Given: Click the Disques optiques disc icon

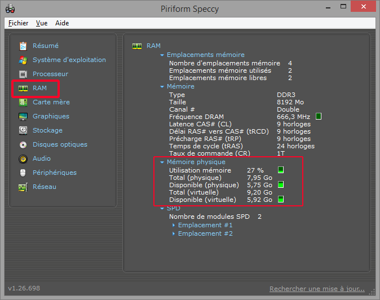Looking at the screenshot, I should click(23, 144).
